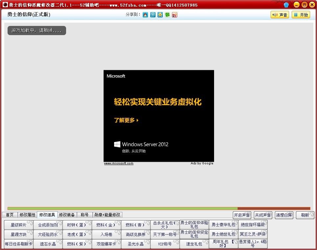The width and height of the screenshot is (317, 250).
Task: Click the 时钟(蛋) button
Action: [x=77, y=225]
